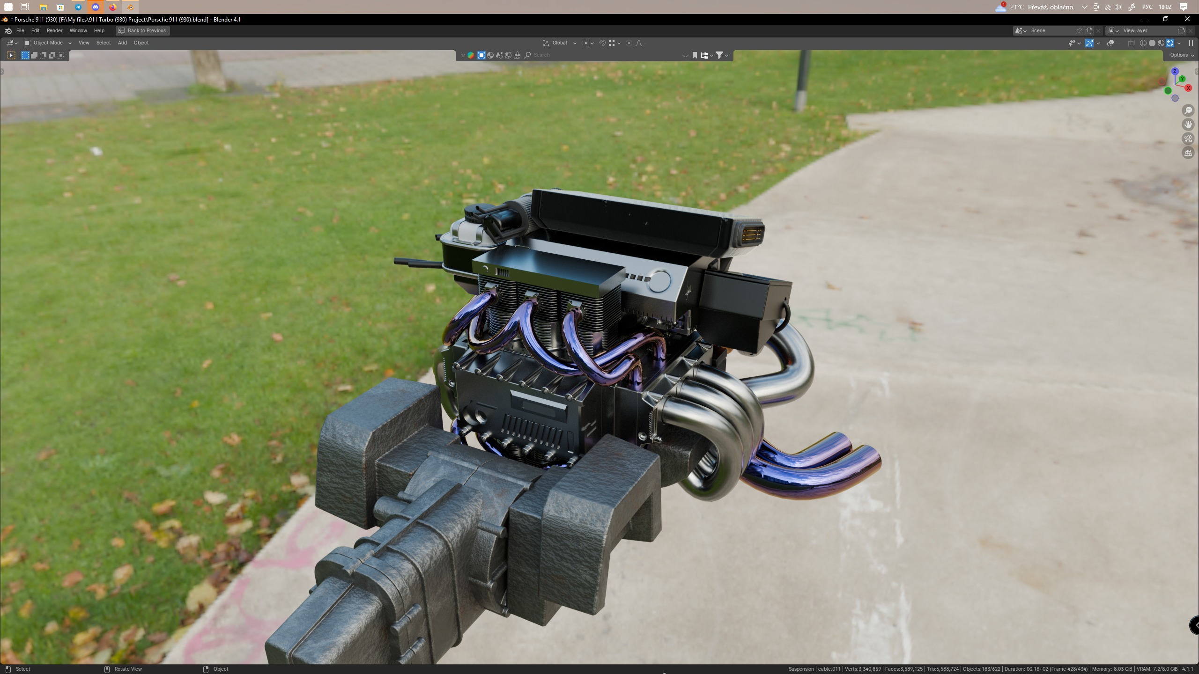Open outliner filter funnel popover
The width and height of the screenshot is (1199, 674).
tap(719, 55)
